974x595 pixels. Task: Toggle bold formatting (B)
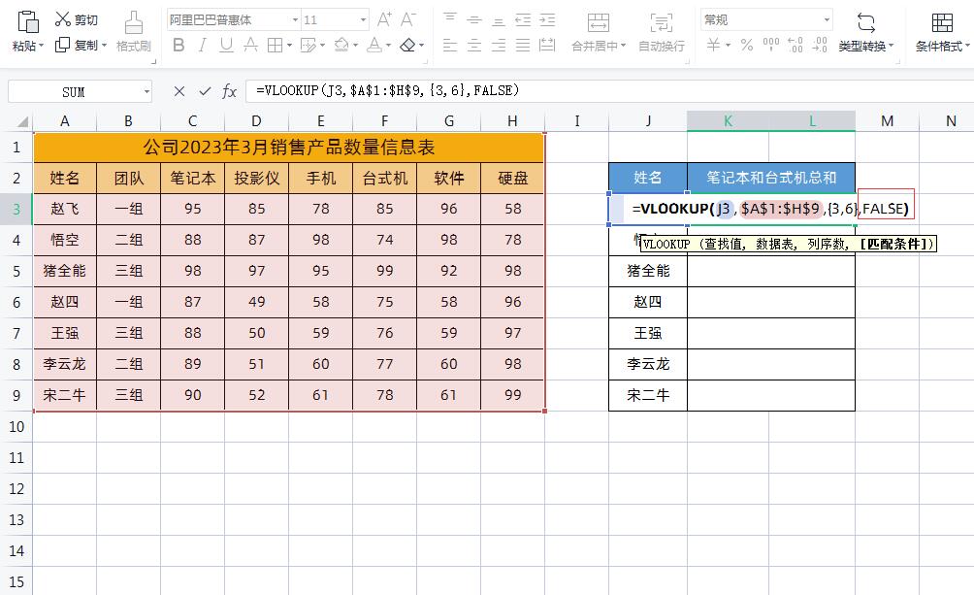[x=179, y=45]
